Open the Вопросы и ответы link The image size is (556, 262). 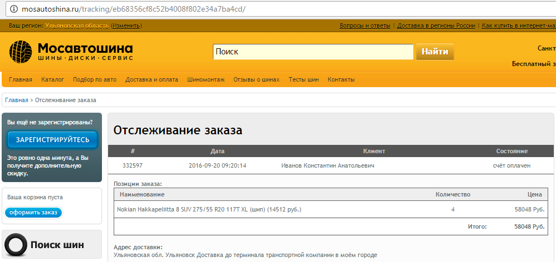pyautogui.click(x=365, y=26)
